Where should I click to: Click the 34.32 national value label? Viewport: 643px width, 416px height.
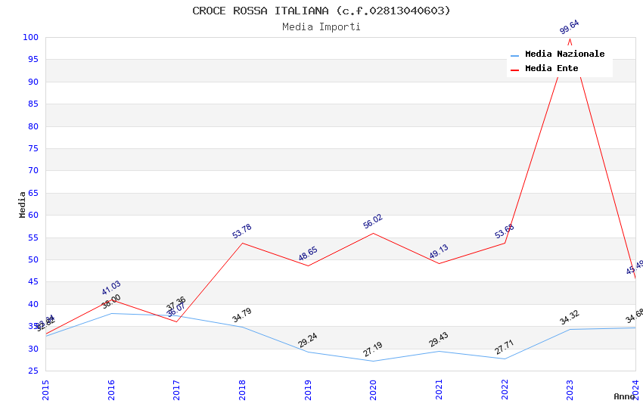click(x=569, y=317)
